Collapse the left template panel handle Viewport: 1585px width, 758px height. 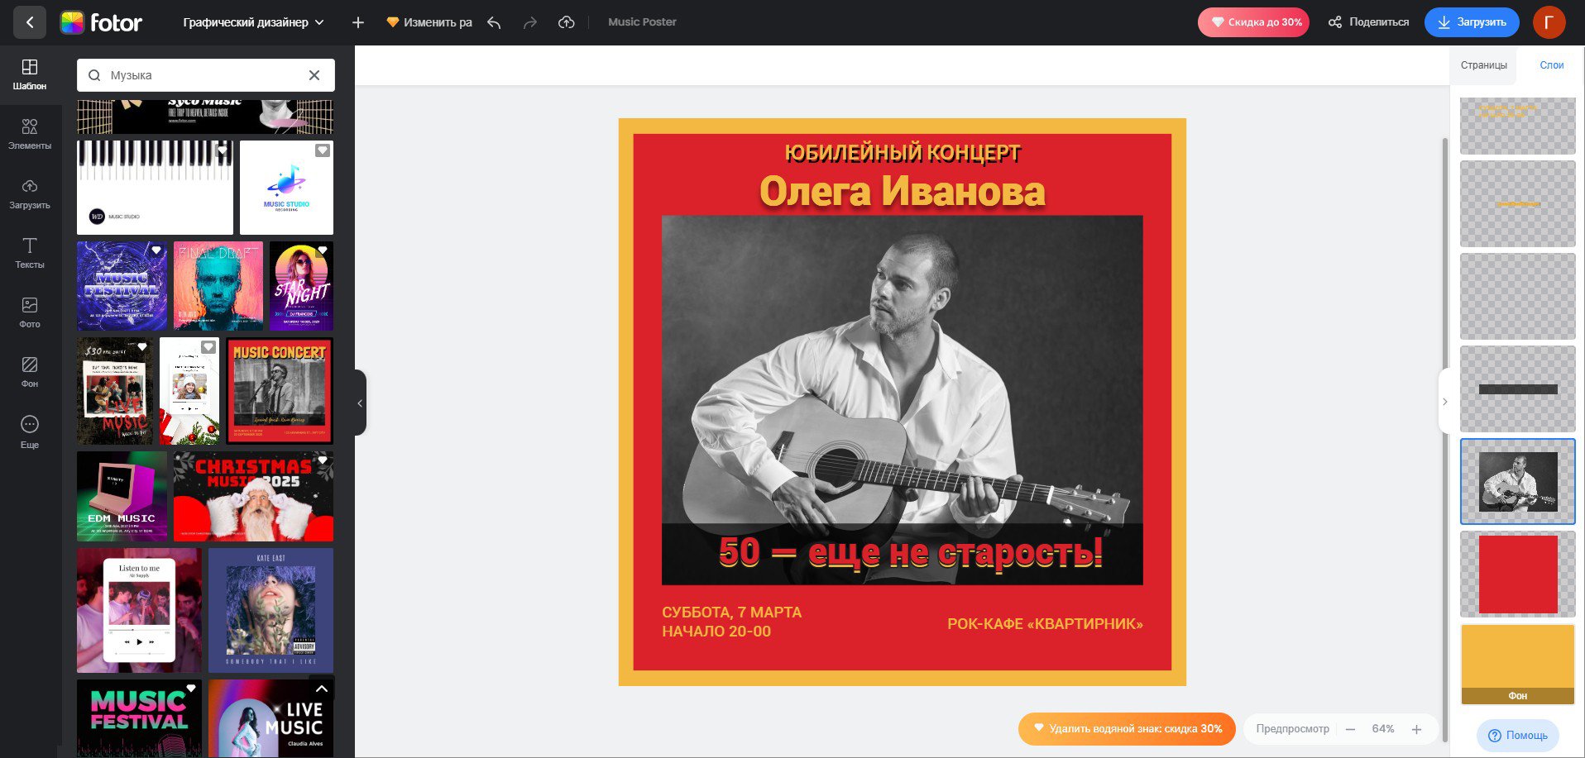360,403
